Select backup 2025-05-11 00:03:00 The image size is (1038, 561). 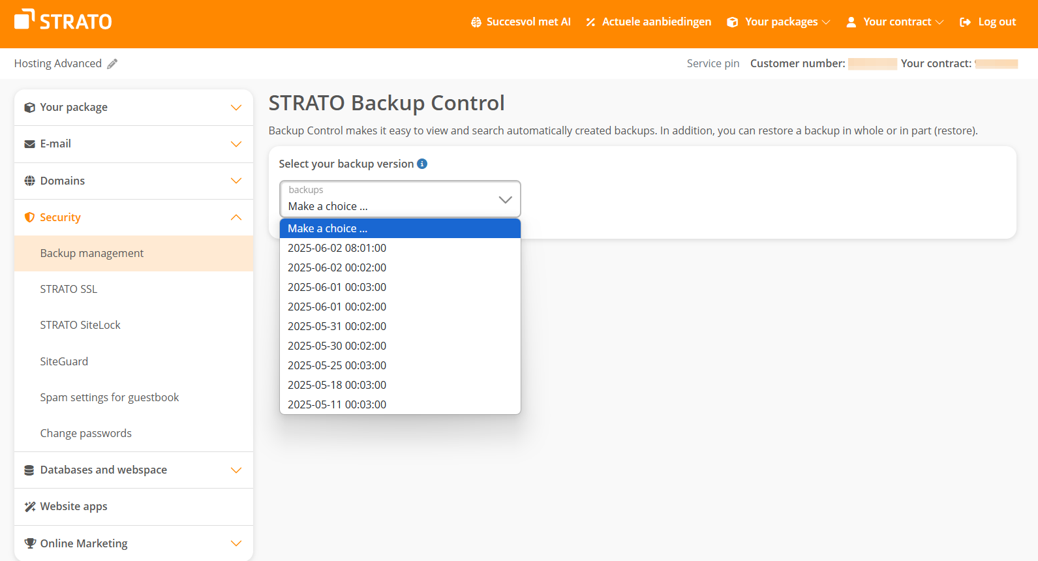pyautogui.click(x=400, y=404)
